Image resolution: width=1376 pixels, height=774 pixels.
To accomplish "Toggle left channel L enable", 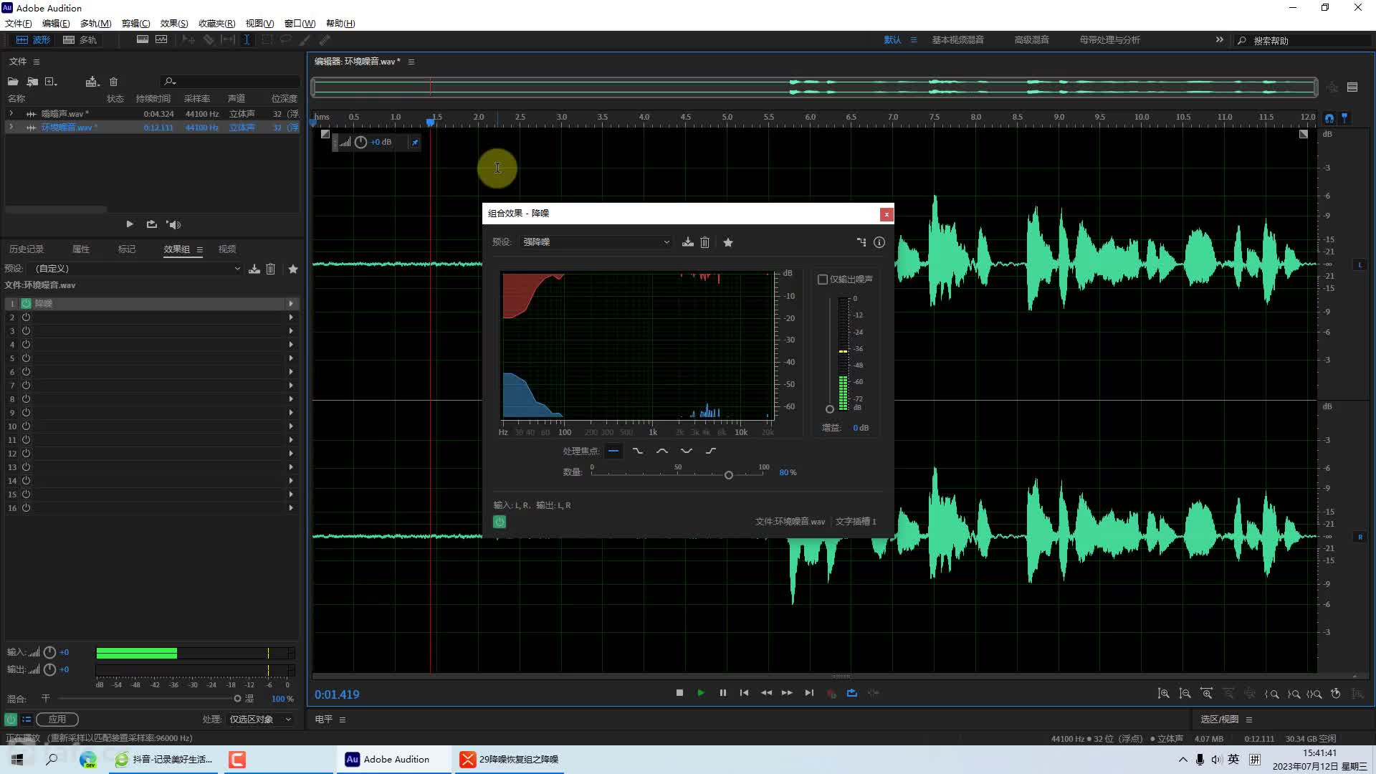I will pyautogui.click(x=1360, y=265).
